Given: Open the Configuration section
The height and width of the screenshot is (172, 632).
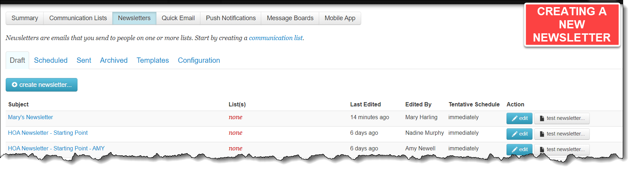Looking at the screenshot, I should [199, 60].
